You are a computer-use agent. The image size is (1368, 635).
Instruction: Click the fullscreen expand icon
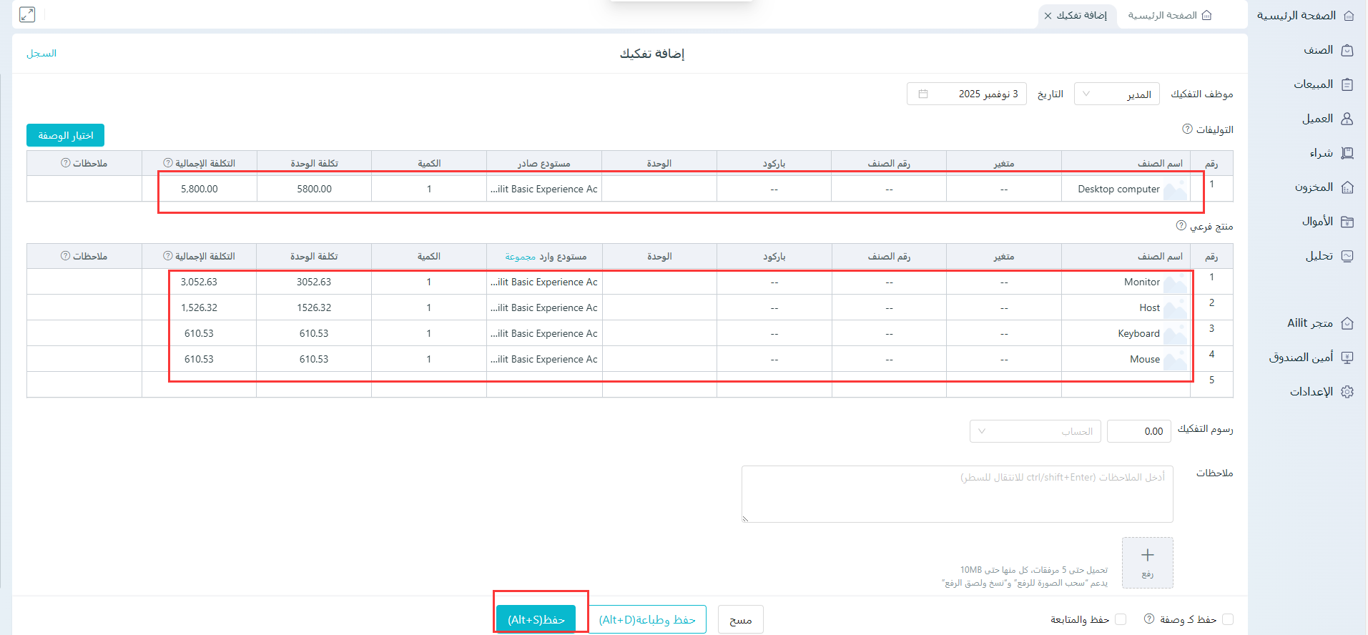27,14
